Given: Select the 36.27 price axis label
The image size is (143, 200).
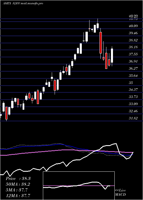Looking at the screenshot, I should [133, 69].
